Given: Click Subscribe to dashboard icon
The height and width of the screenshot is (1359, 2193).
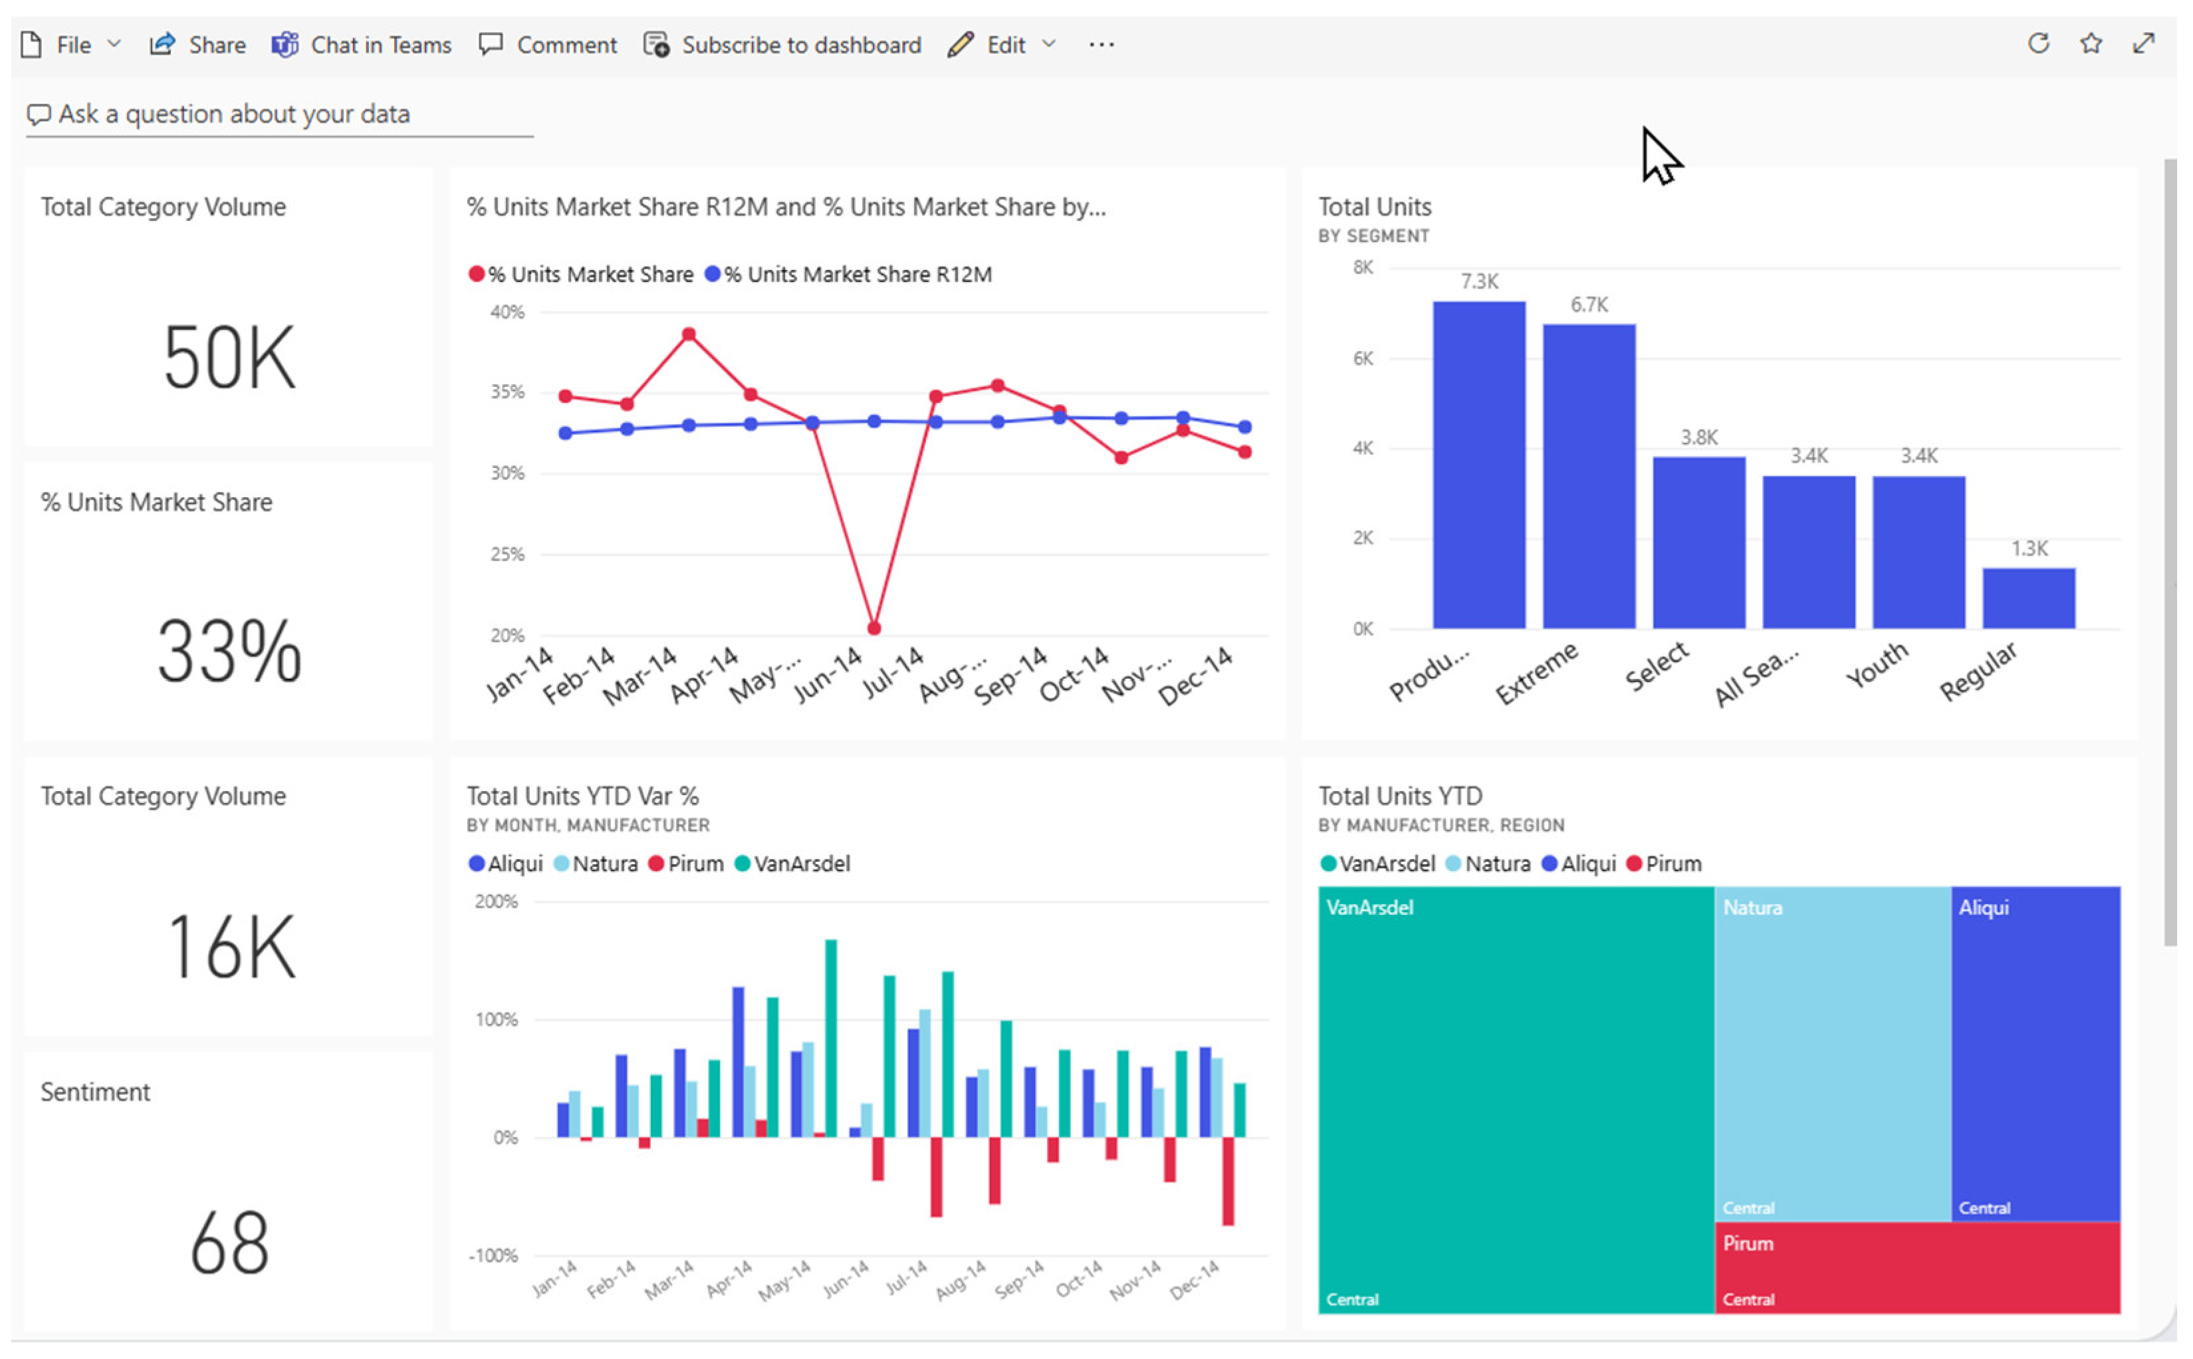Looking at the screenshot, I should [656, 44].
